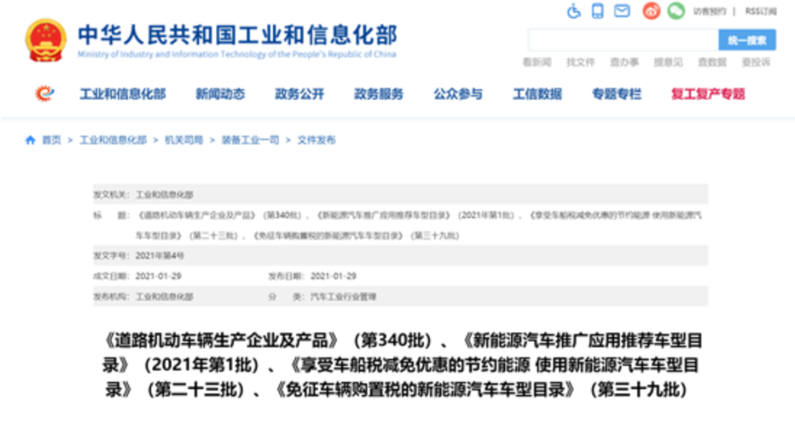Go to 首页 in the breadcrumb
Viewport: 795px width, 421px height.
pyautogui.click(x=51, y=140)
